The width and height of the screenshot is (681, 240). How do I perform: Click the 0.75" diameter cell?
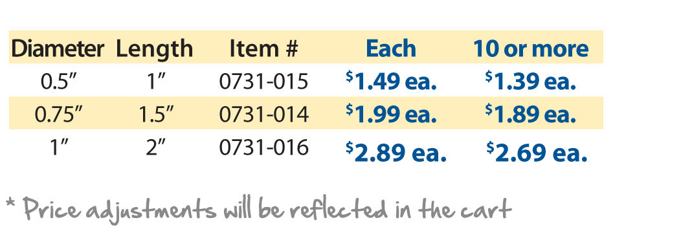59,114
